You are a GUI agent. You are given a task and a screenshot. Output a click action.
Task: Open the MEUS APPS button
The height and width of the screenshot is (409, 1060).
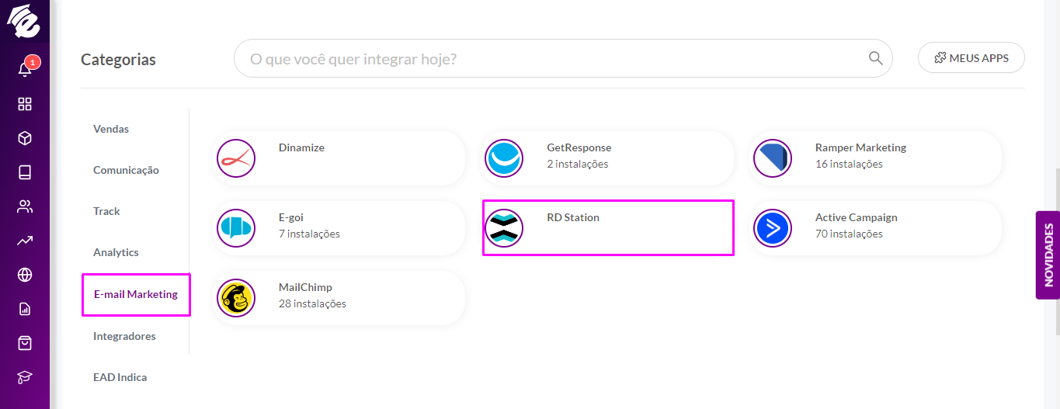pos(971,57)
